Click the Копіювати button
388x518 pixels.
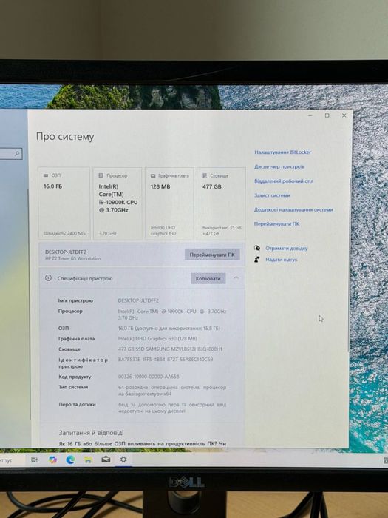[x=208, y=278]
